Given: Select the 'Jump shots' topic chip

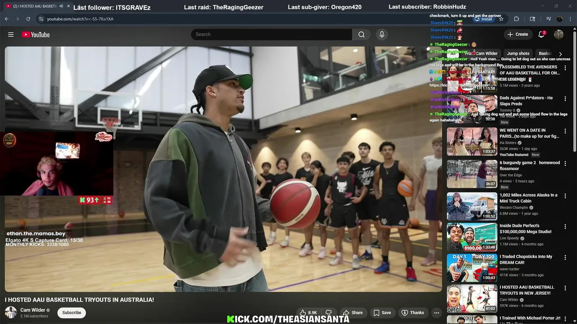Looking at the screenshot, I should (x=518, y=54).
